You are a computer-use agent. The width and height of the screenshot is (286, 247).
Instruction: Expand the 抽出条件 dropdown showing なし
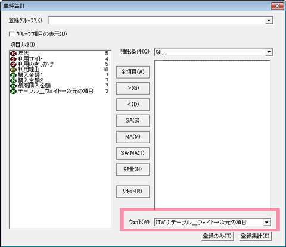tap(269, 52)
